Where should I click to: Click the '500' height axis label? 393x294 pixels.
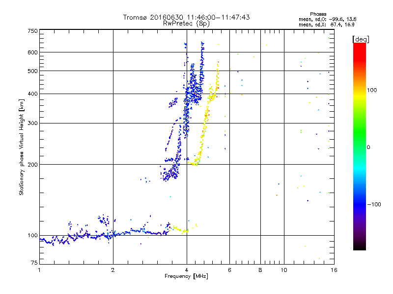(32, 71)
